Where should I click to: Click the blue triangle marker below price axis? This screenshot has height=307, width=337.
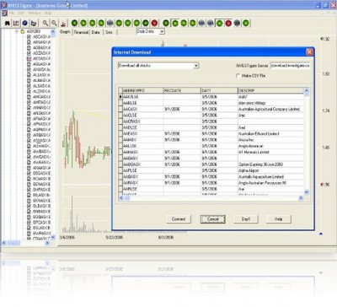click(321, 234)
